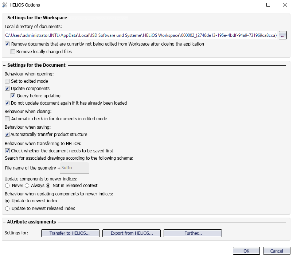
Task: Open the browse button for local directory
Action: click(x=282, y=35)
